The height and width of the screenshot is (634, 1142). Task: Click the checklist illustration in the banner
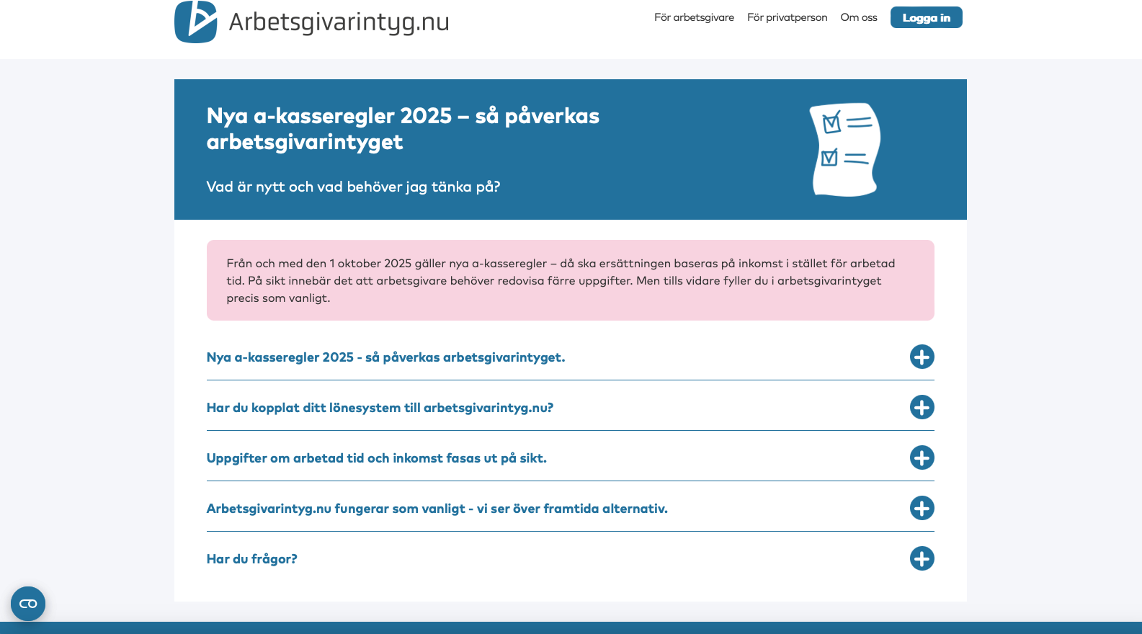click(x=844, y=149)
